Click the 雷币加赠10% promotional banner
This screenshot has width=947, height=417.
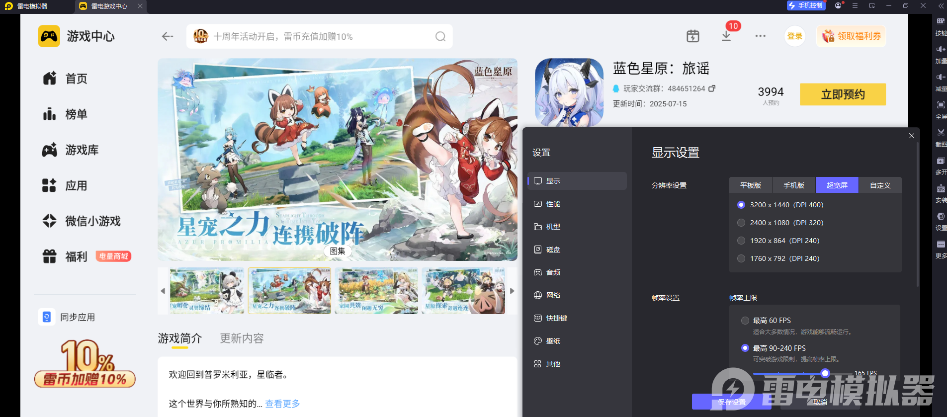tap(85, 364)
